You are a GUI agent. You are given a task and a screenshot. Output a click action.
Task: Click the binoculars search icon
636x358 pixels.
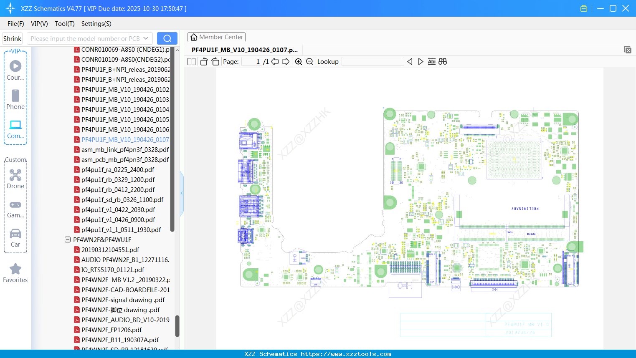(443, 62)
